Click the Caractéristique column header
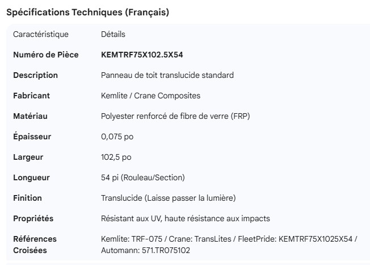The width and height of the screenshot is (370, 265). pyautogui.click(x=41, y=34)
